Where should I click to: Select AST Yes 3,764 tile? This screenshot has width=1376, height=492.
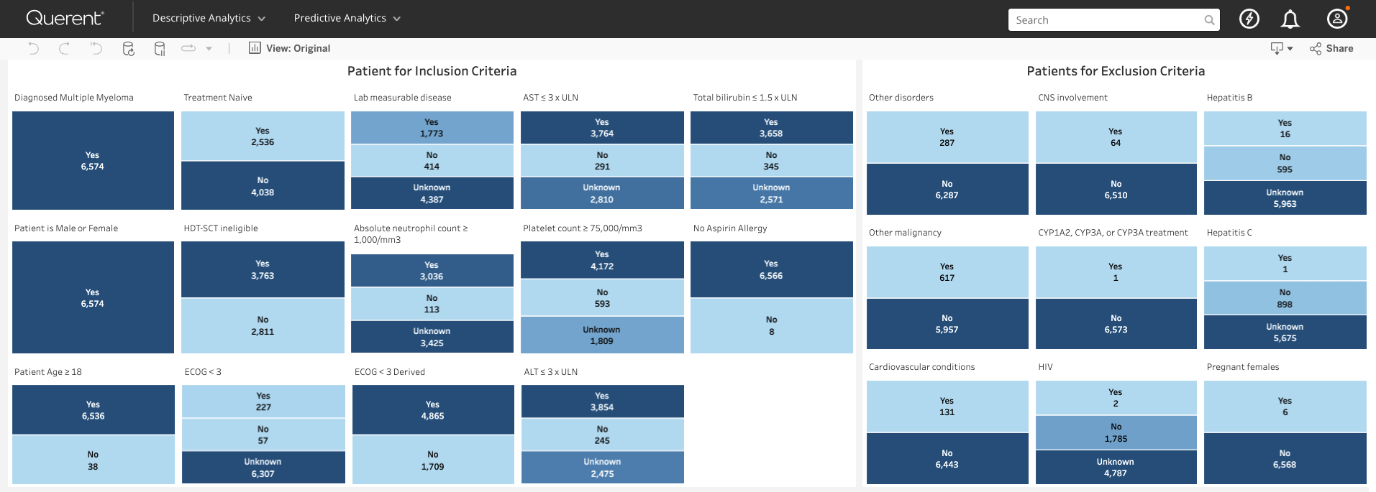602,127
